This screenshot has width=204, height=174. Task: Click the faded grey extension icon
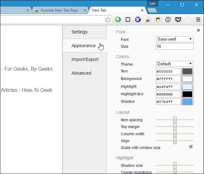[188, 20]
